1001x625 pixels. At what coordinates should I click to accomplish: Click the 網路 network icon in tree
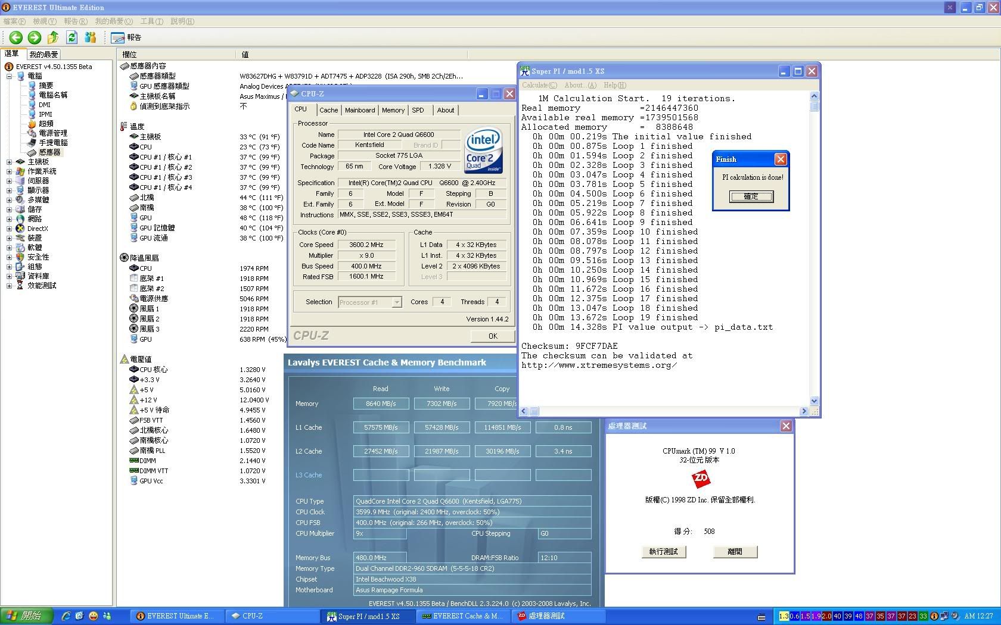click(x=20, y=219)
